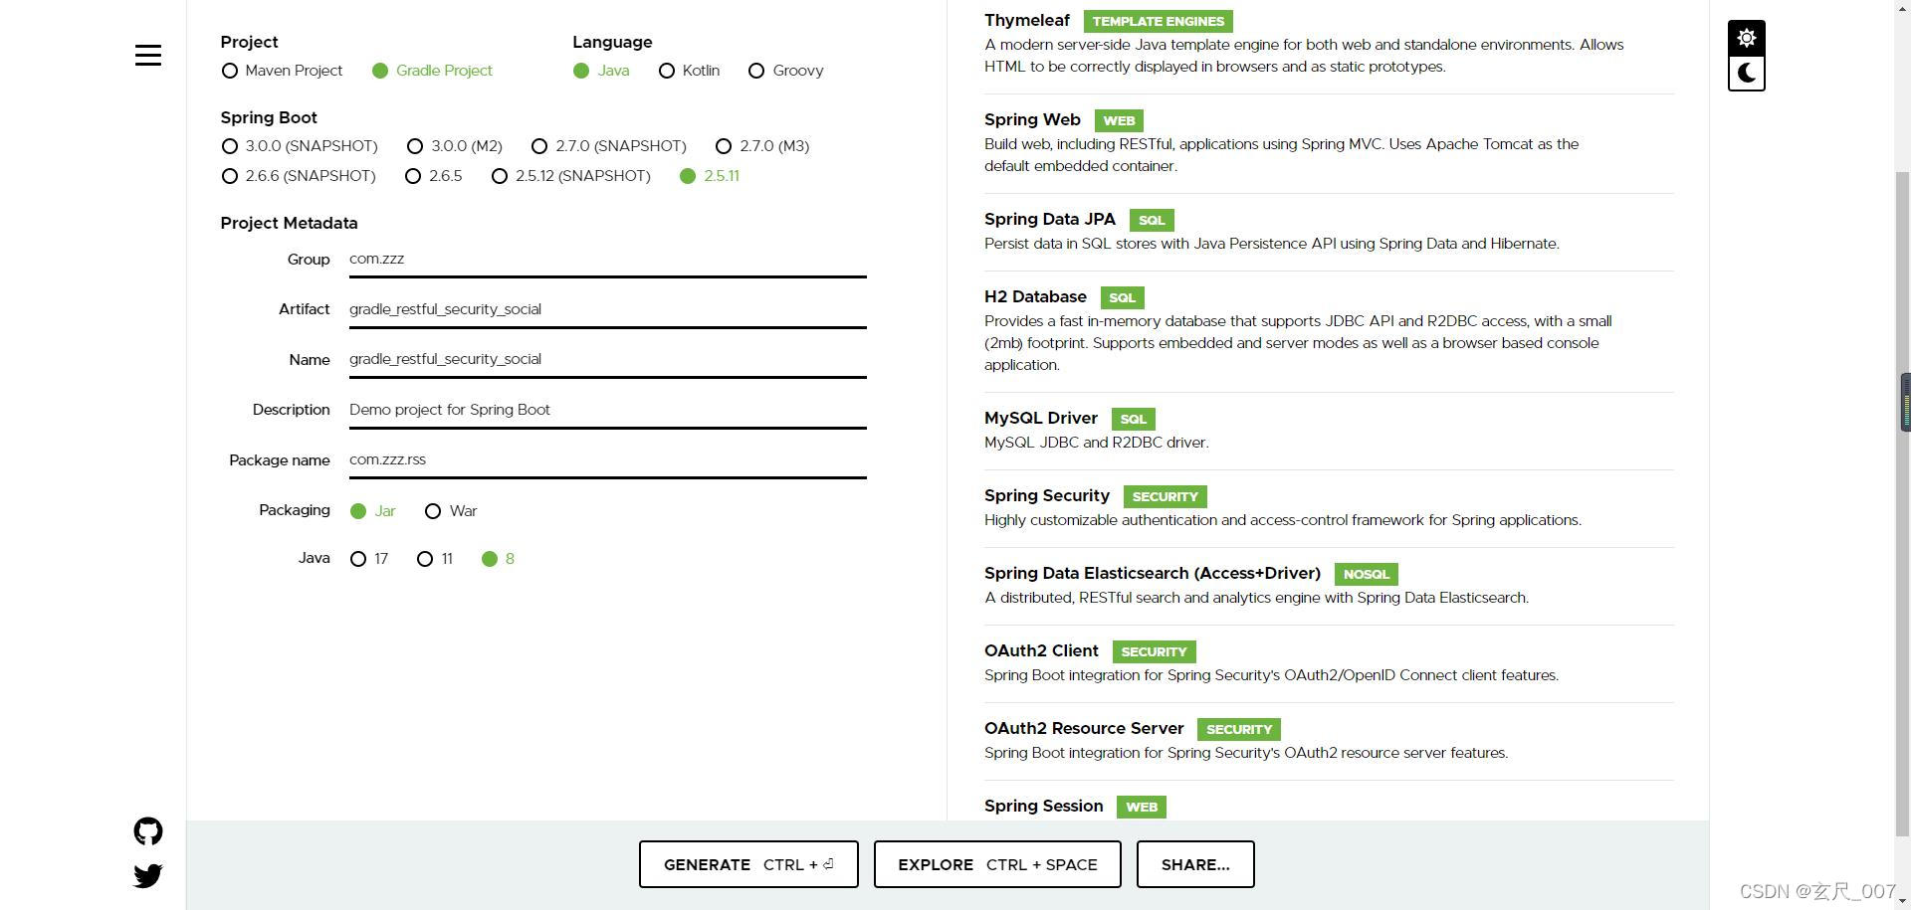The image size is (1911, 910).
Task: Select Kotlin language radio
Action: (x=689, y=71)
